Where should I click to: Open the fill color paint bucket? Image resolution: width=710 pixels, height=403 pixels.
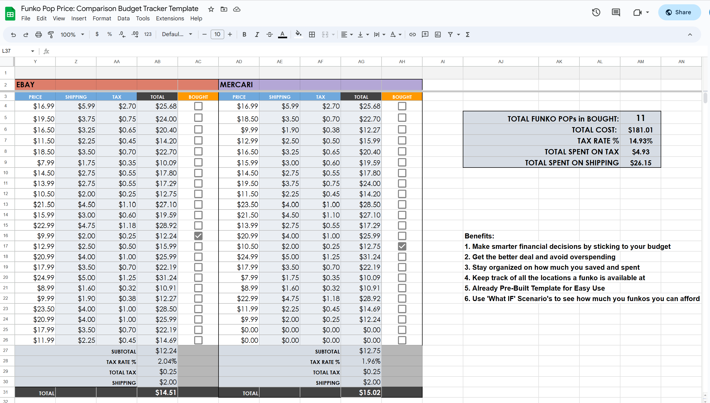point(298,34)
